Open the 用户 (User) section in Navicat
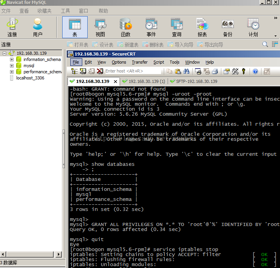This screenshot has height=268, width=280. (x=38, y=27)
